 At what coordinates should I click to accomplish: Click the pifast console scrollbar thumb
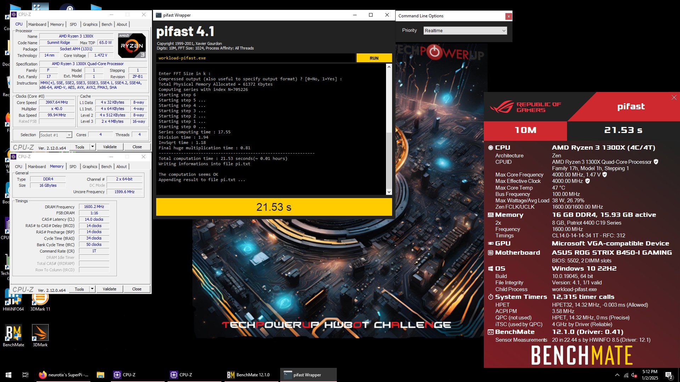389,160
